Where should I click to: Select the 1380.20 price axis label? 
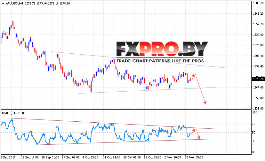point(258,3)
